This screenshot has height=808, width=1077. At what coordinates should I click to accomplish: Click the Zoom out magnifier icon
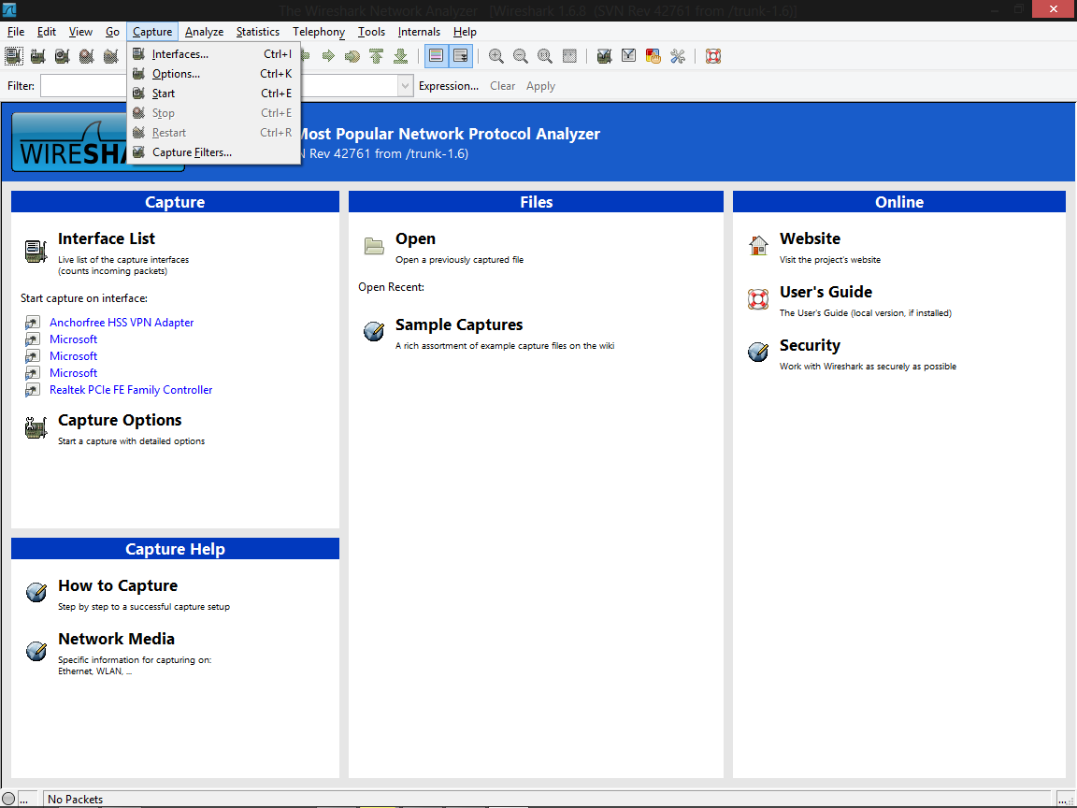521,56
